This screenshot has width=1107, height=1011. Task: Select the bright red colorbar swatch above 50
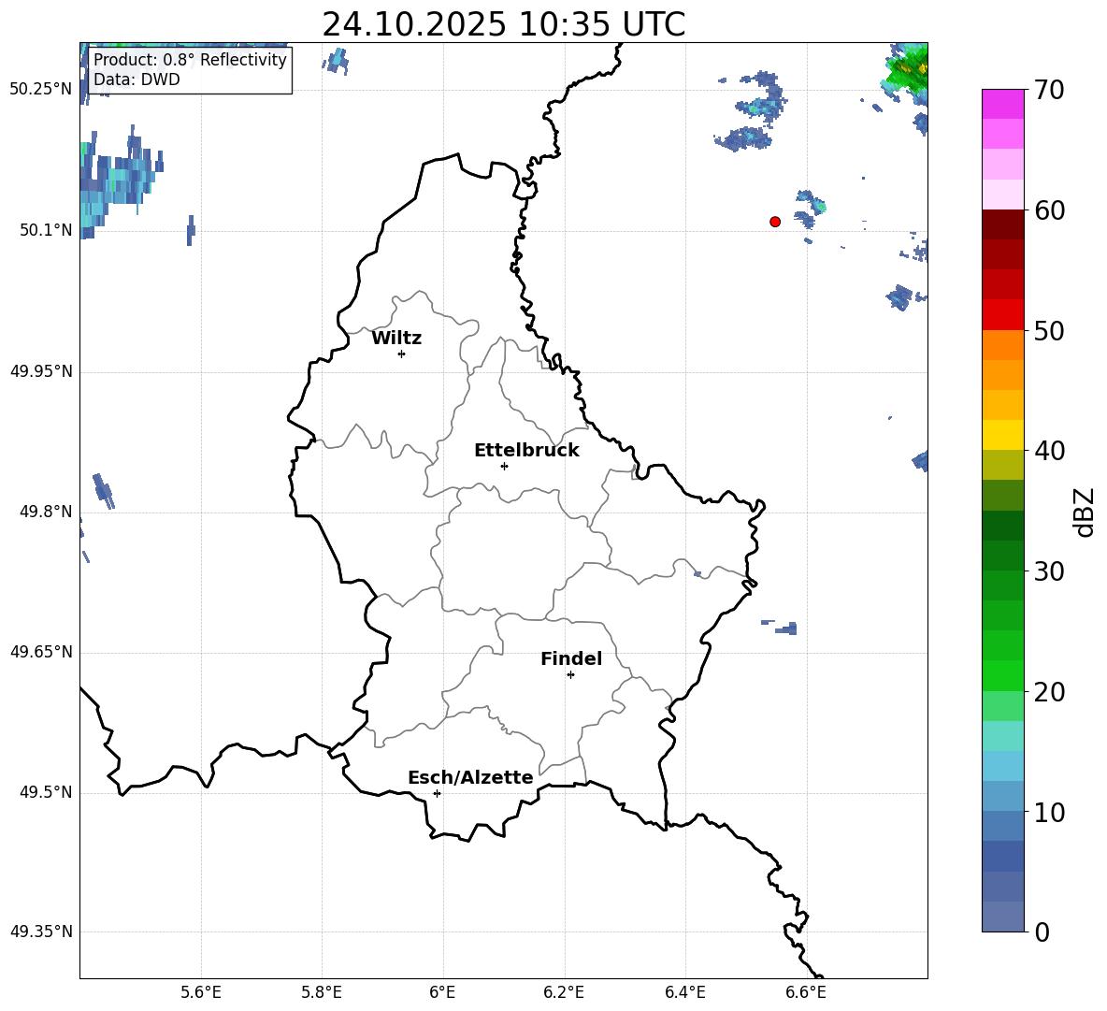[1003, 314]
